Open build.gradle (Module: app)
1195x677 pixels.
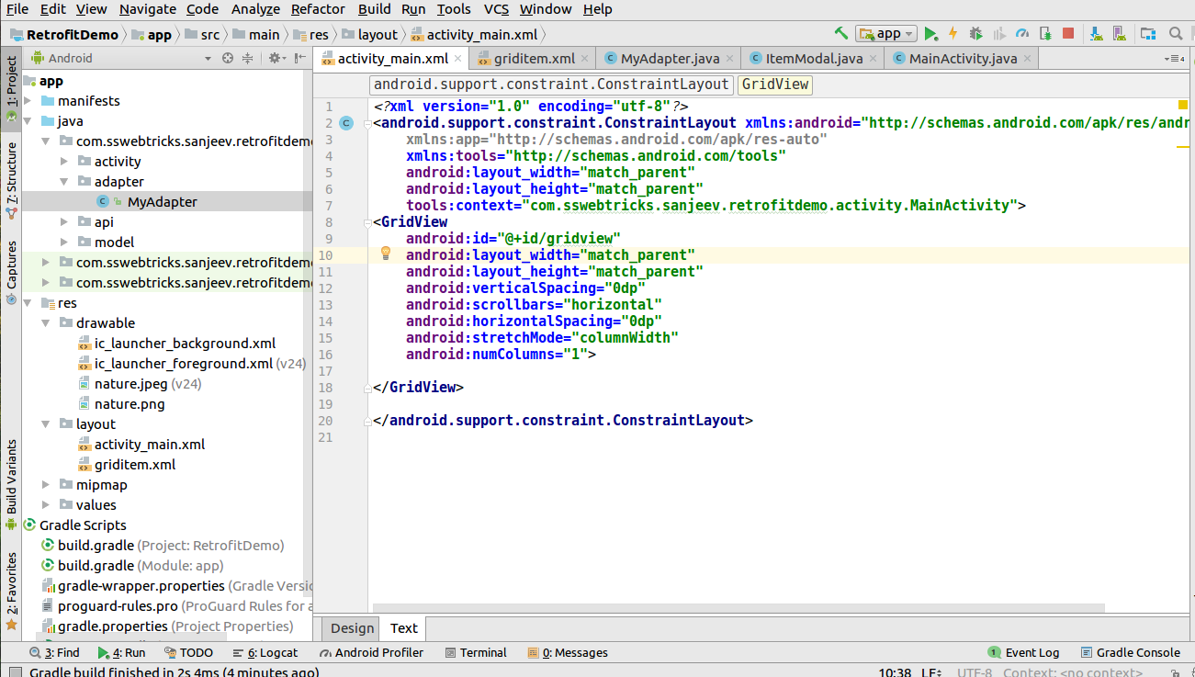coord(141,565)
